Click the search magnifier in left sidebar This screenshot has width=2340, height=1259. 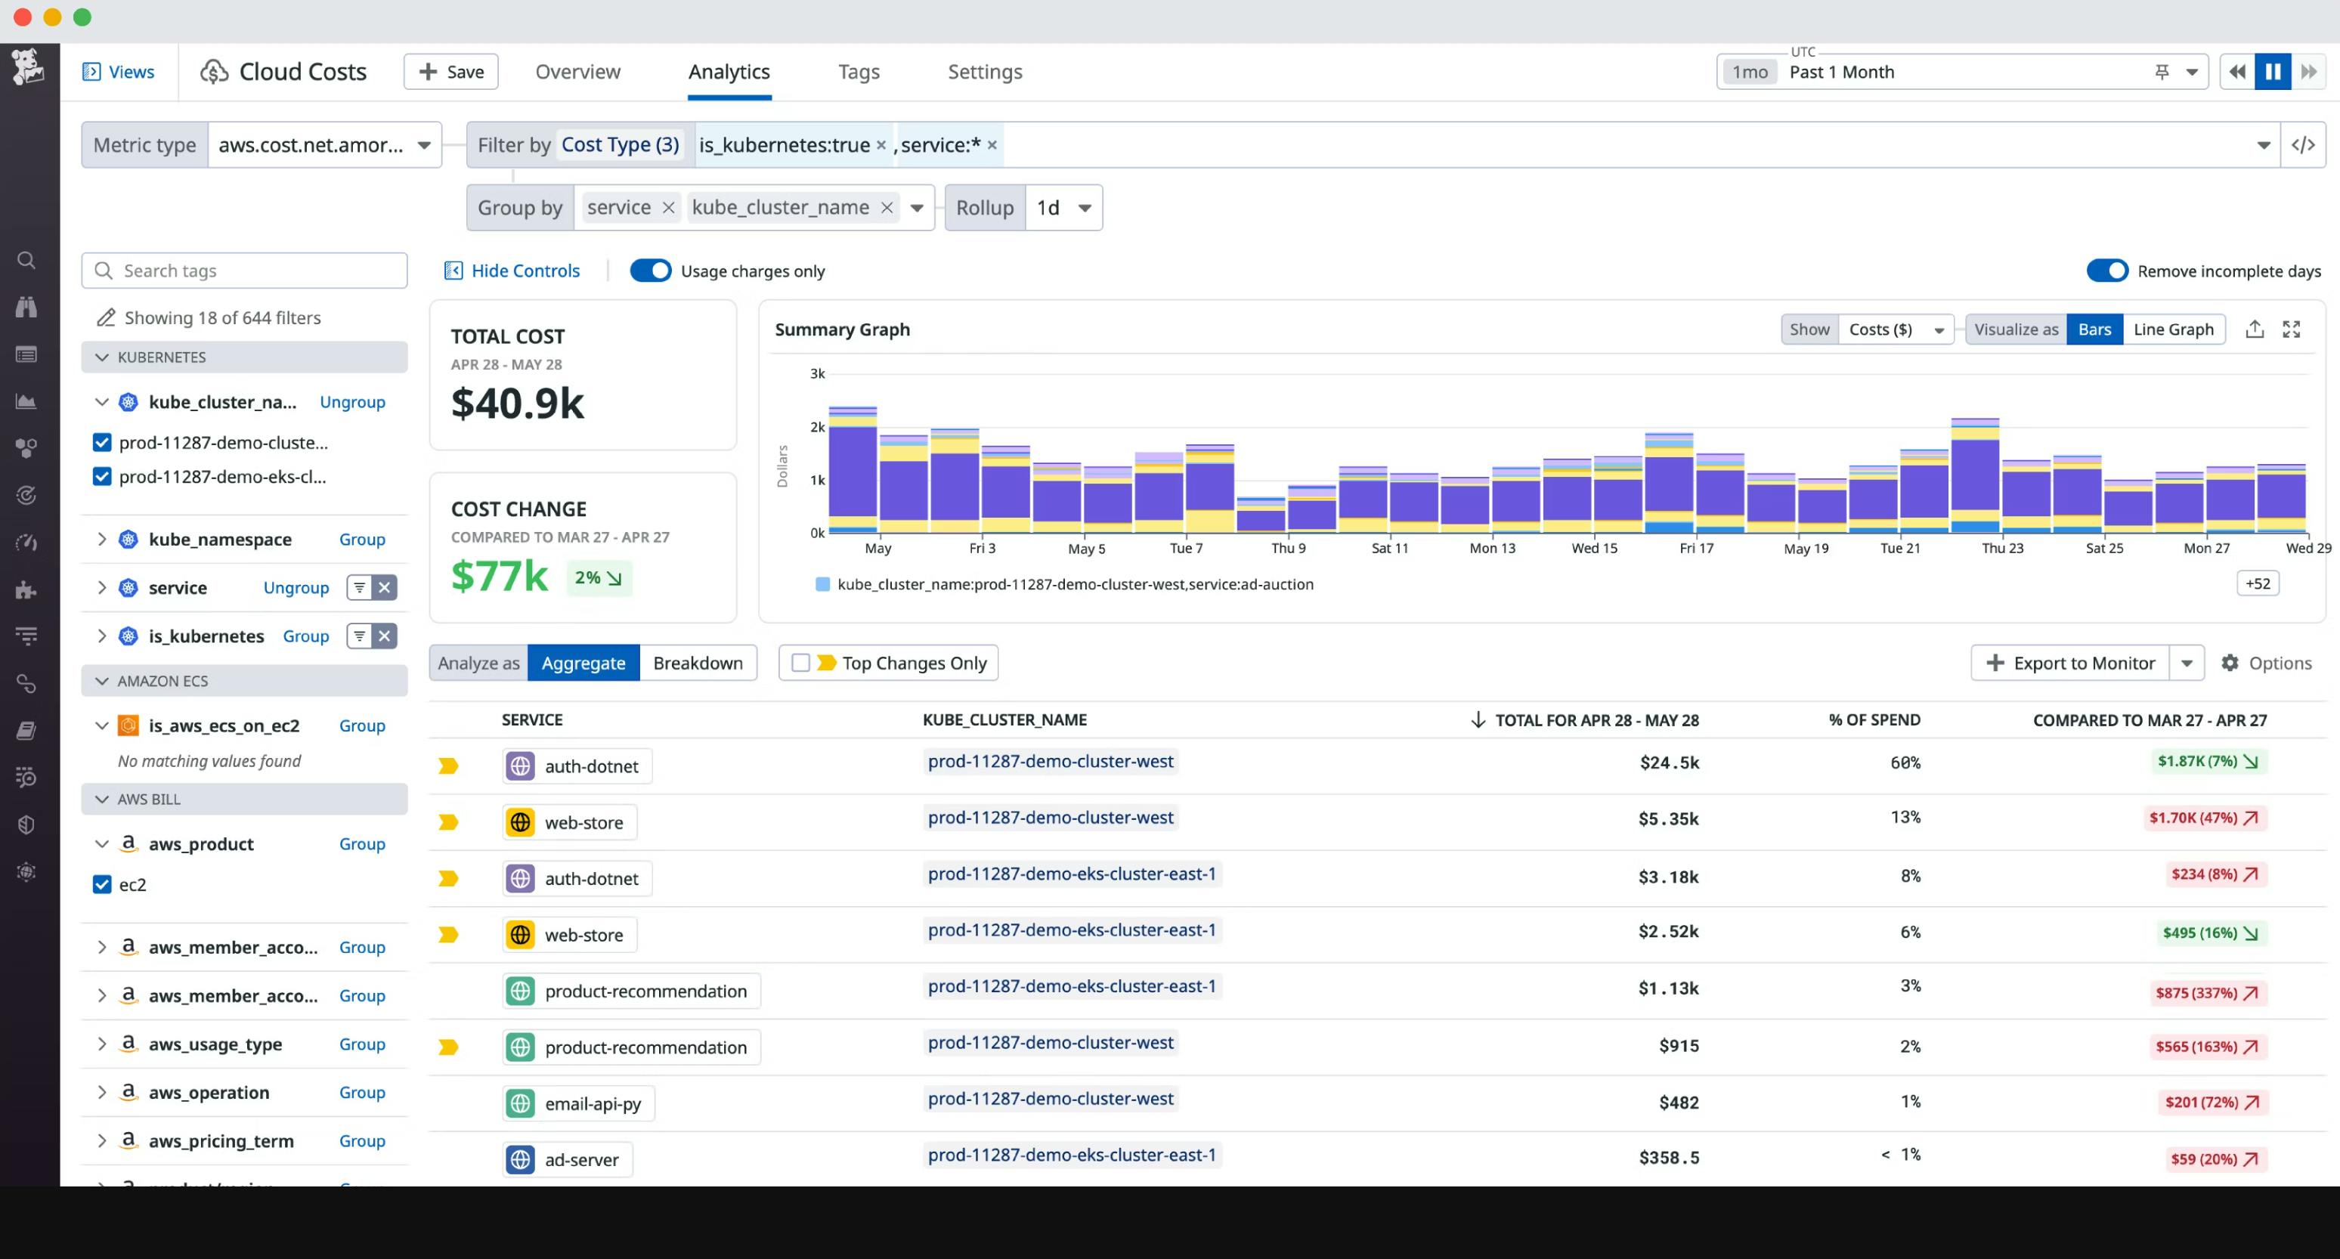click(26, 261)
